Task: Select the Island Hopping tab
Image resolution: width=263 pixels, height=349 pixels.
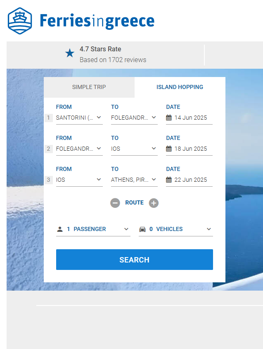Action: click(x=180, y=87)
